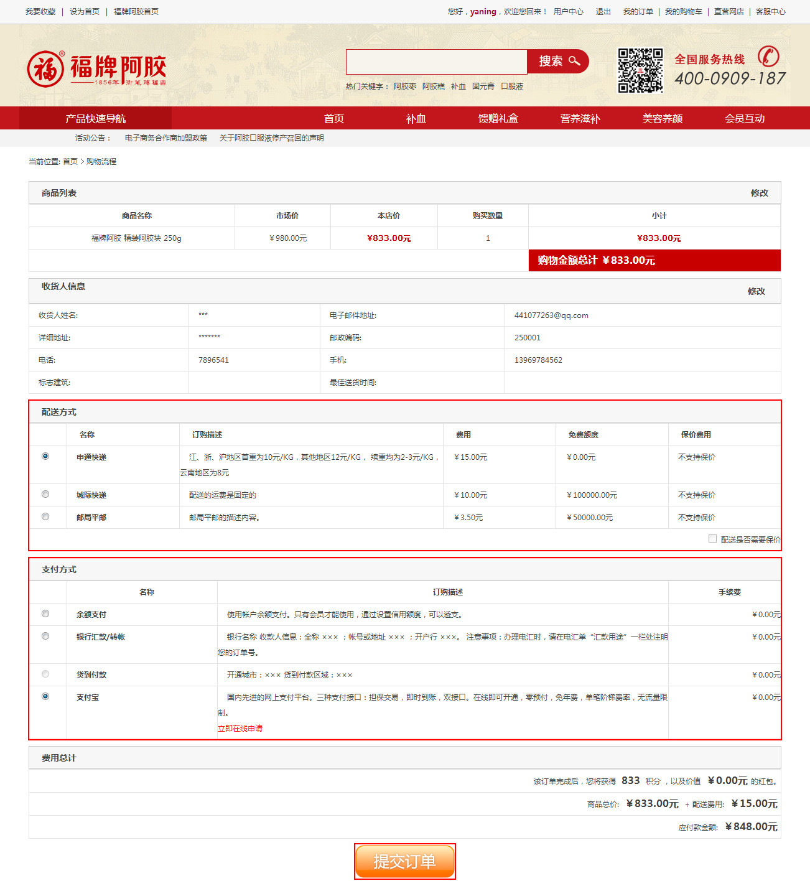Open 营养滋补 nav category

click(x=580, y=118)
